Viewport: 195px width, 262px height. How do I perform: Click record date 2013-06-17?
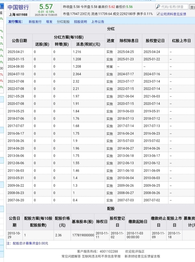[x=152, y=156]
